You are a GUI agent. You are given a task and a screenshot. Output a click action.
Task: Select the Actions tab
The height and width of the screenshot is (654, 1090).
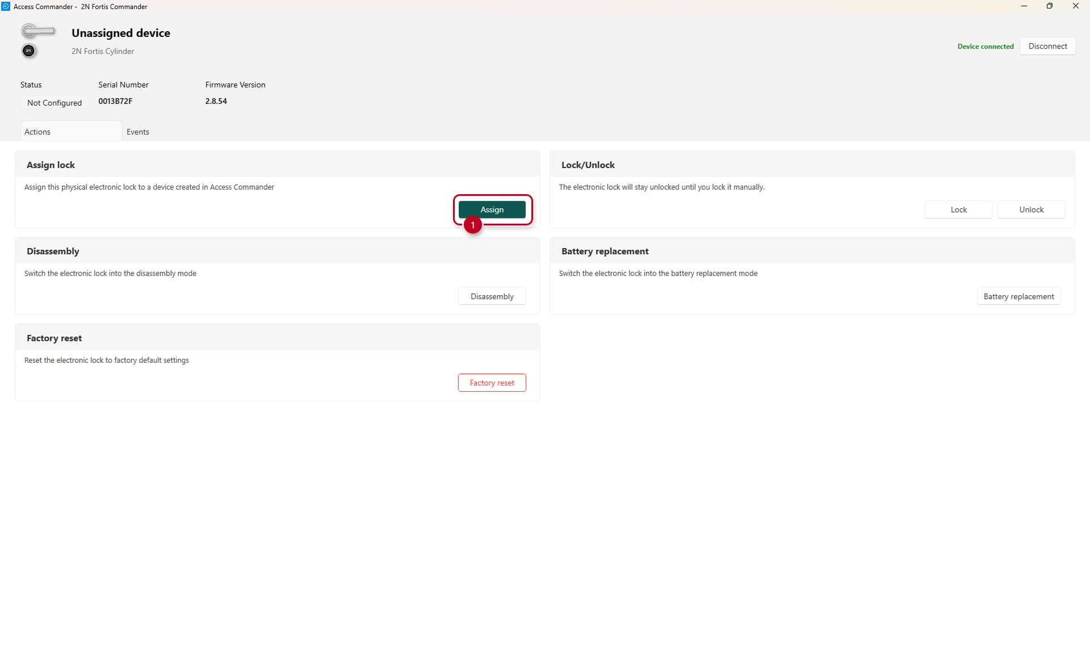point(71,132)
